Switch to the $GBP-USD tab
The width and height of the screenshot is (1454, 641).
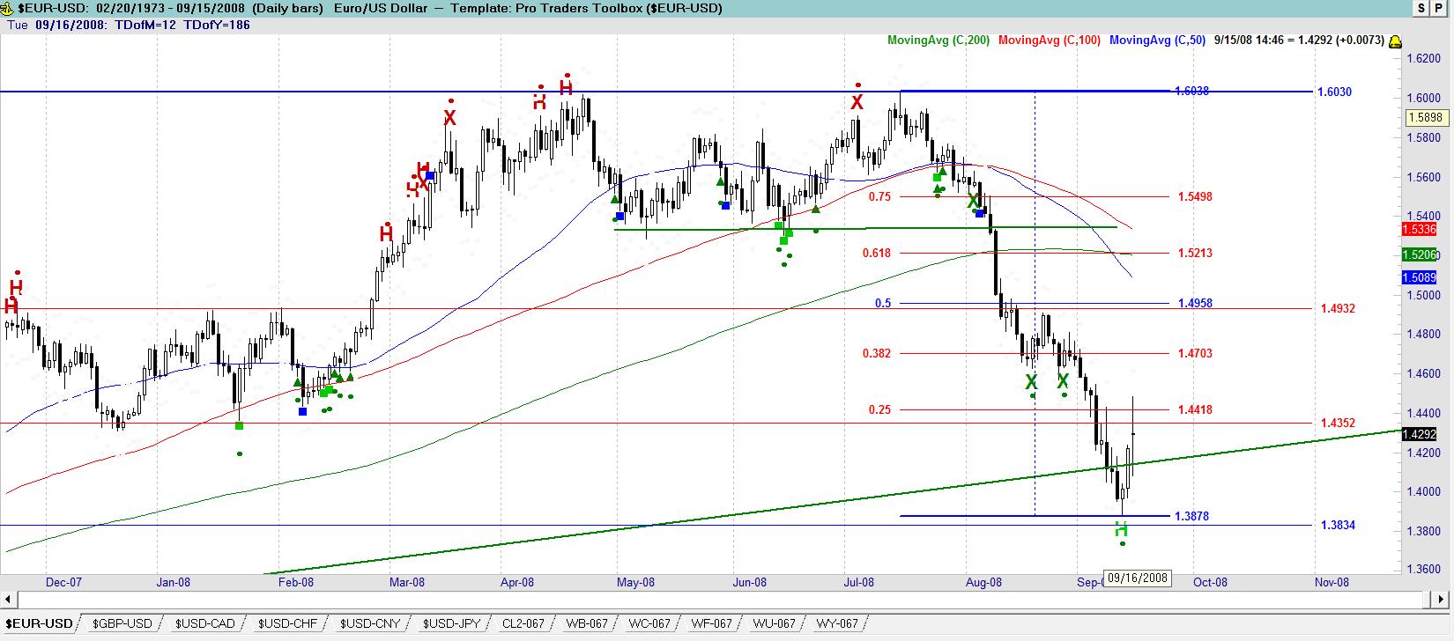tap(122, 623)
